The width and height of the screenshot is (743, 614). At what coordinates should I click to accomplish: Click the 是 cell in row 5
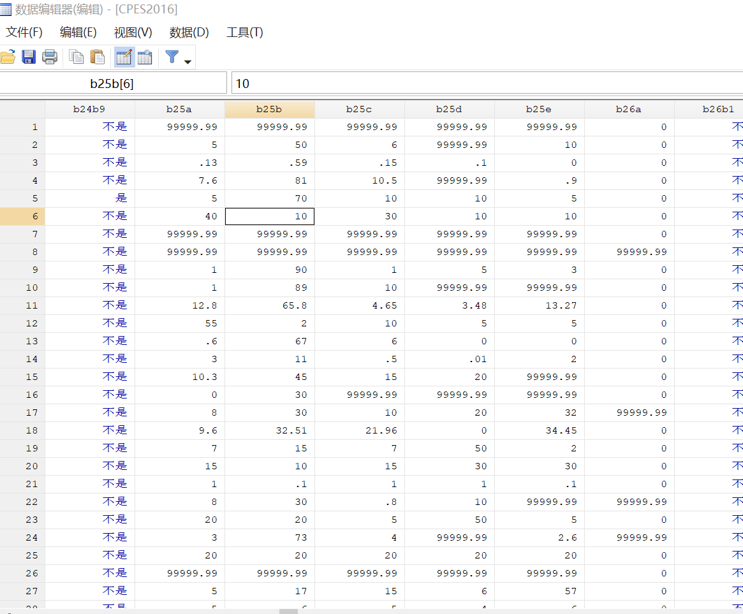pyautogui.click(x=121, y=198)
